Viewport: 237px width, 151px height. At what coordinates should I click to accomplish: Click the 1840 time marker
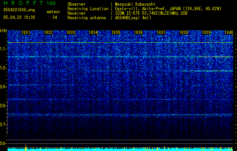[x=229, y=32]
